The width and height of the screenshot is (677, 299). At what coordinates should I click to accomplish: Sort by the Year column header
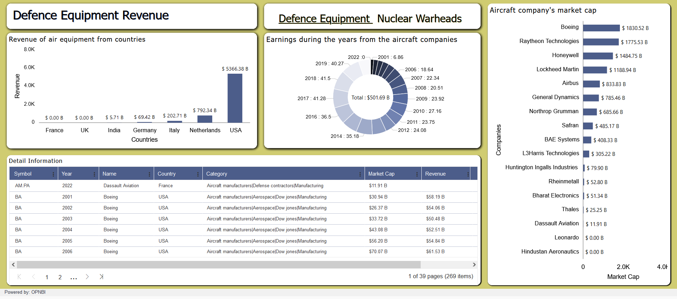(67, 174)
